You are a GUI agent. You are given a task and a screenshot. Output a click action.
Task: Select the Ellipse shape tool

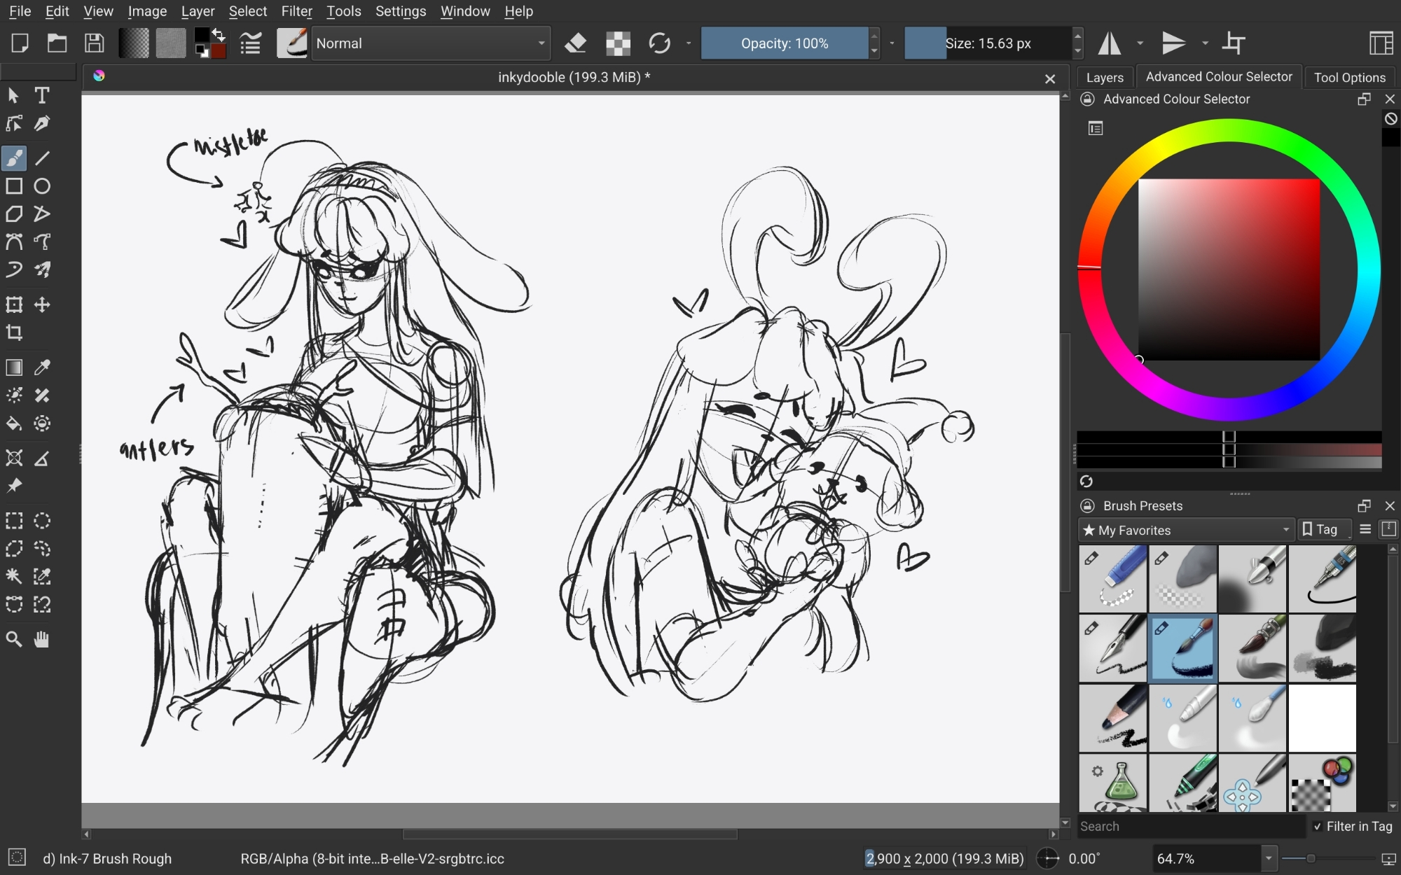(x=42, y=186)
